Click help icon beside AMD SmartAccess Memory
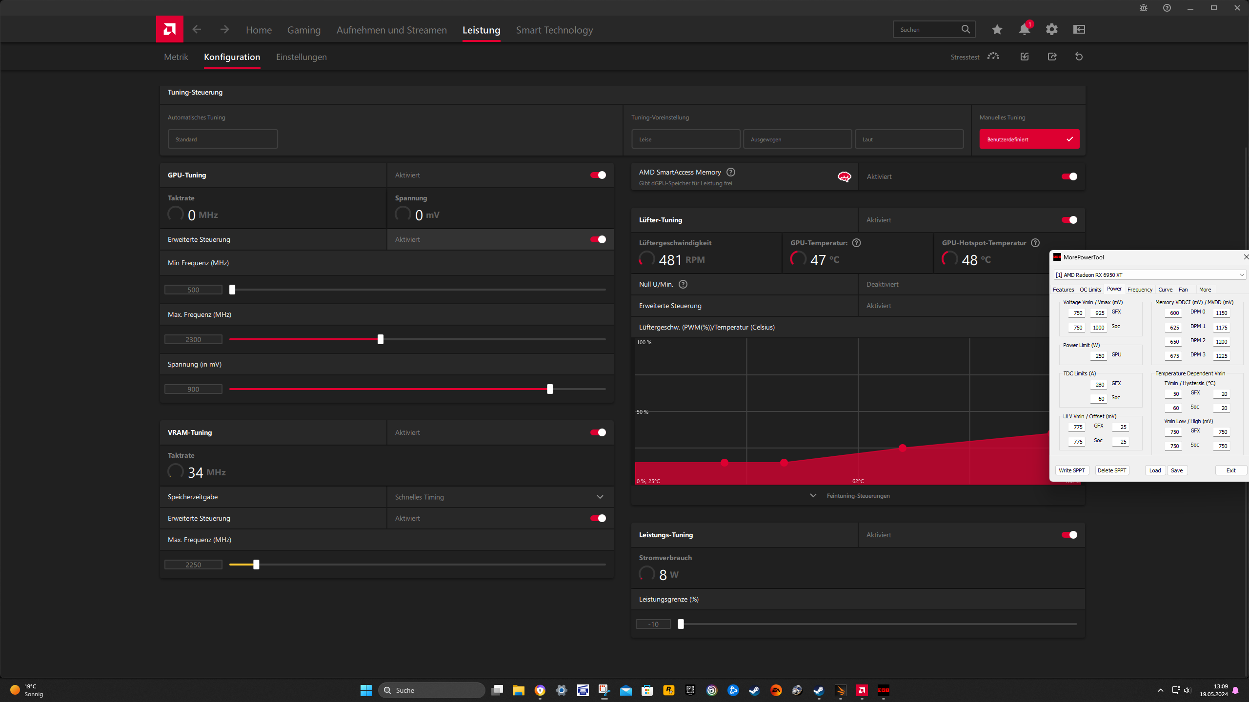This screenshot has height=702, width=1249. (x=730, y=172)
